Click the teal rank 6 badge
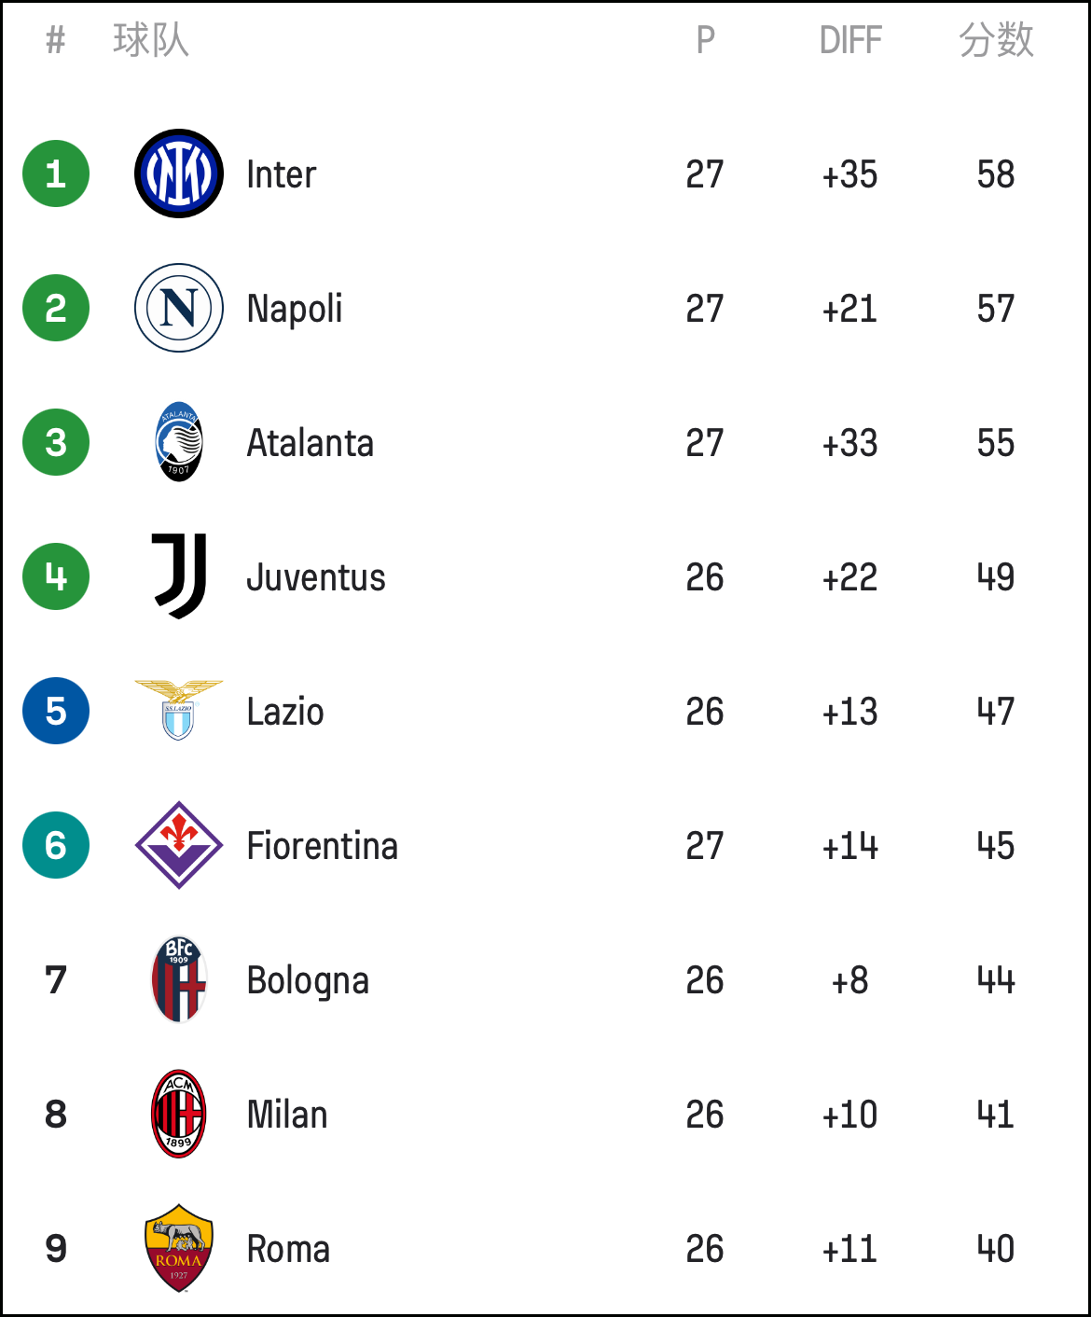Image resolution: width=1091 pixels, height=1317 pixels. pos(56,845)
